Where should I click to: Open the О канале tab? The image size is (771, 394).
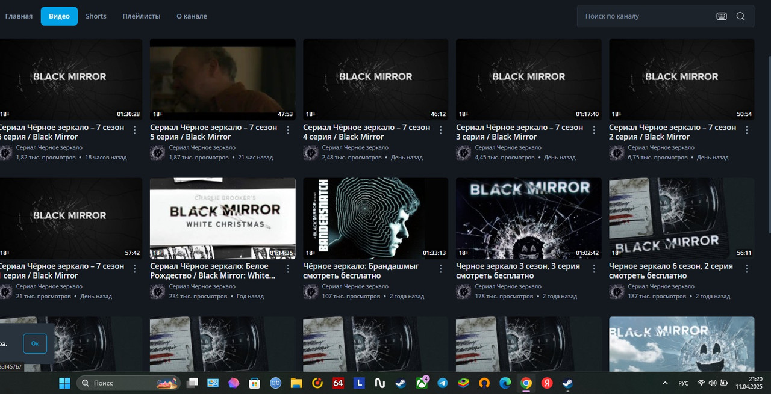click(x=192, y=16)
